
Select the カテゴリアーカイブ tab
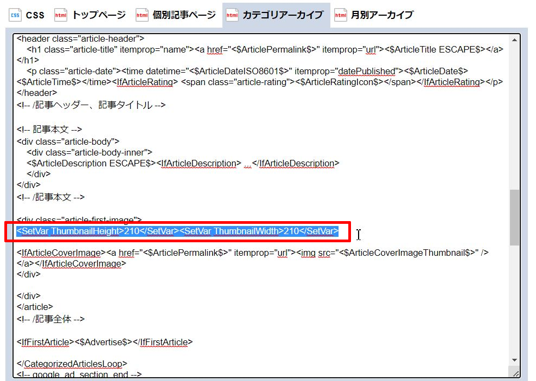pyautogui.click(x=276, y=15)
